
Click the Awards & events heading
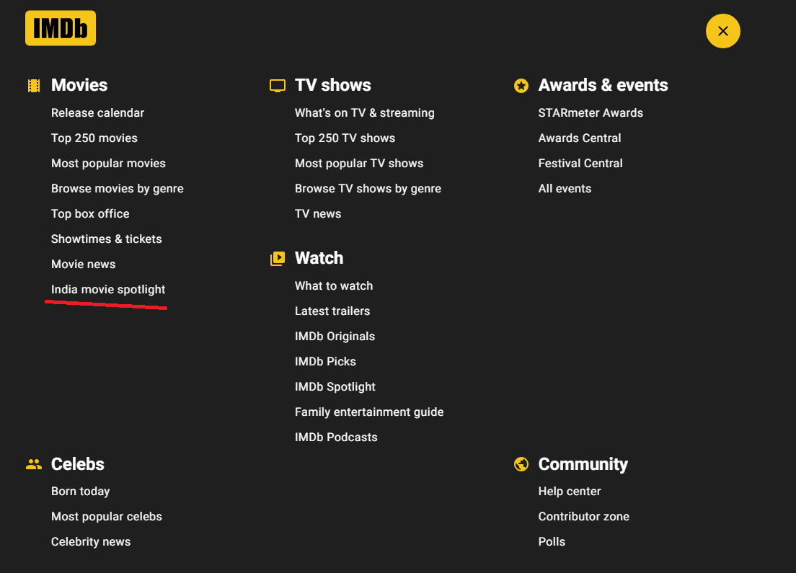(x=603, y=85)
